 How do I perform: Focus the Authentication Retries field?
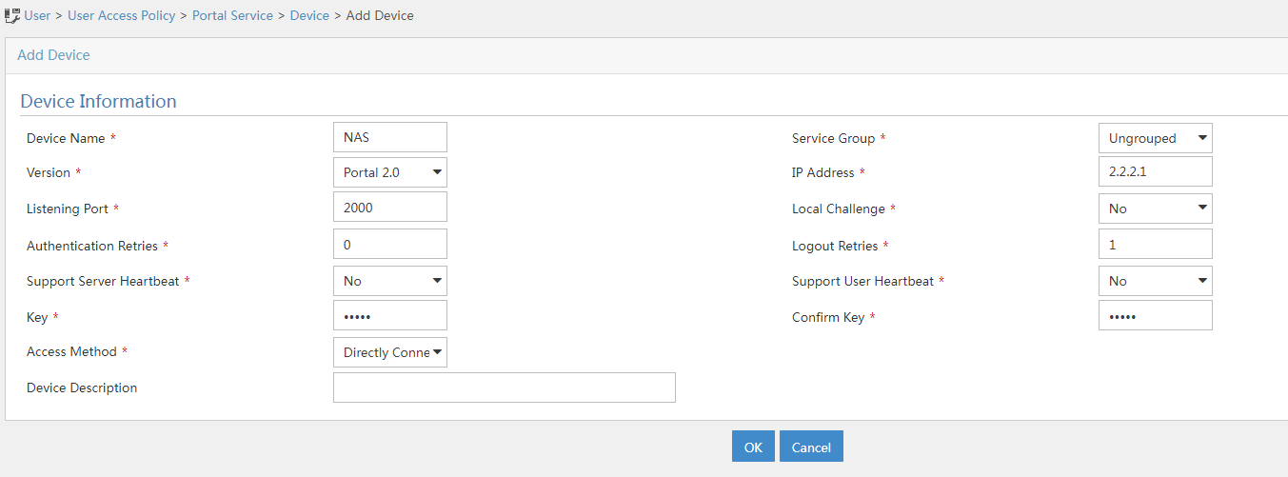coord(390,244)
